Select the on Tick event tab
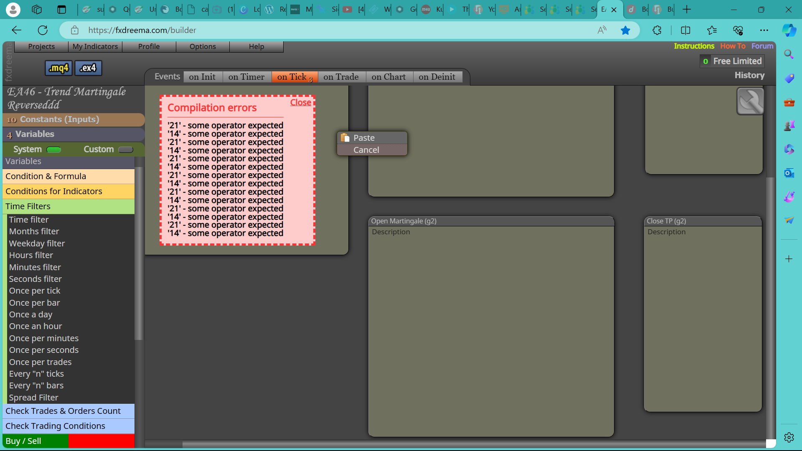The height and width of the screenshot is (451, 802). coord(294,77)
